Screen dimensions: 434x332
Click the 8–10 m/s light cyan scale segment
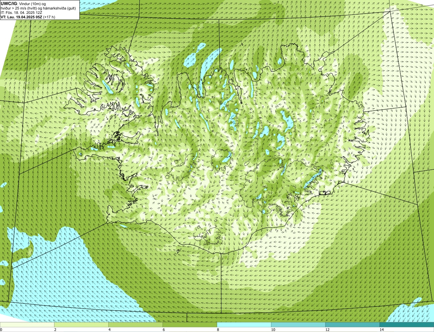click(x=244, y=325)
